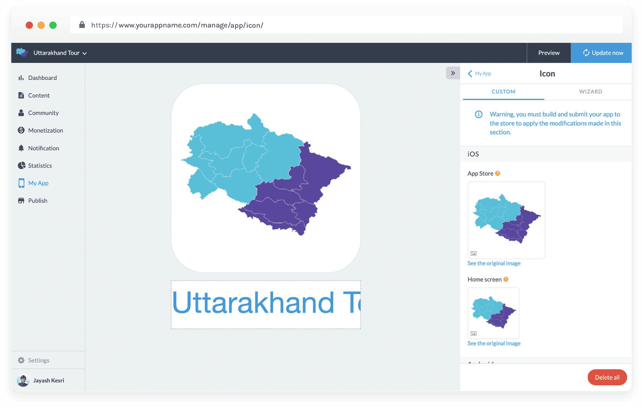Click the red Delete all button
This screenshot has width=643, height=407.
tap(607, 377)
